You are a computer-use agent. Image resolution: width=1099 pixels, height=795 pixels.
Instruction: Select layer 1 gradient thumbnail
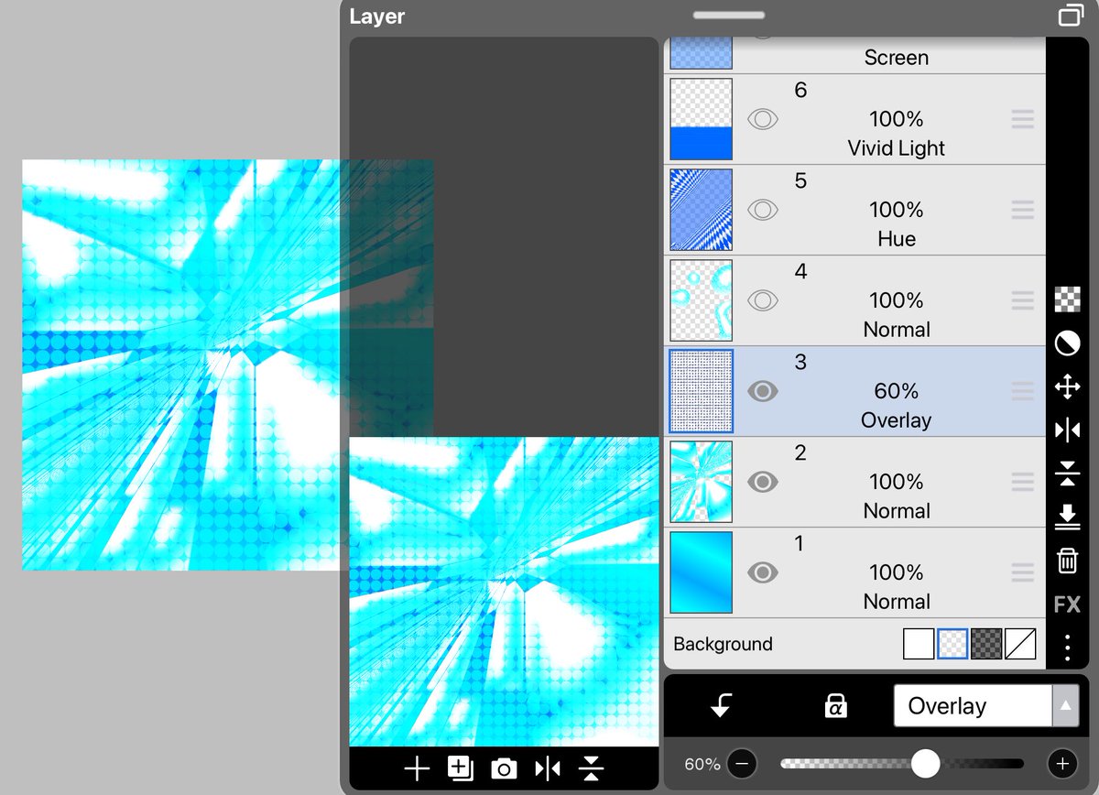tap(702, 572)
